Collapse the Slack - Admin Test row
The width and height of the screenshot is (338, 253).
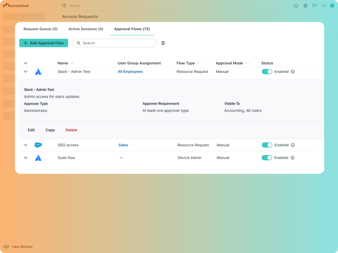(26, 71)
